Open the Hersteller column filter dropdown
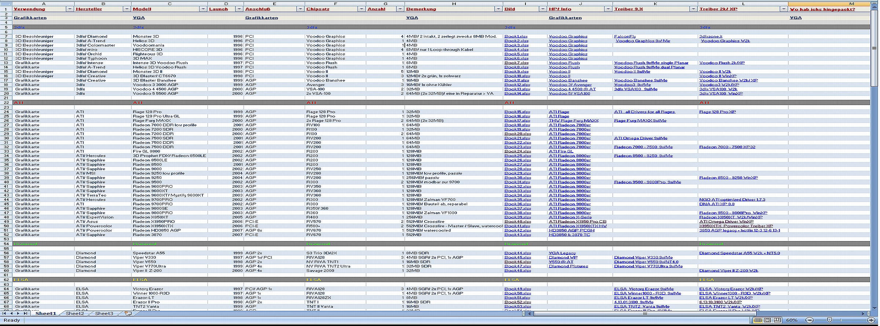Image resolution: width=880 pixels, height=326 pixels. (x=127, y=9)
